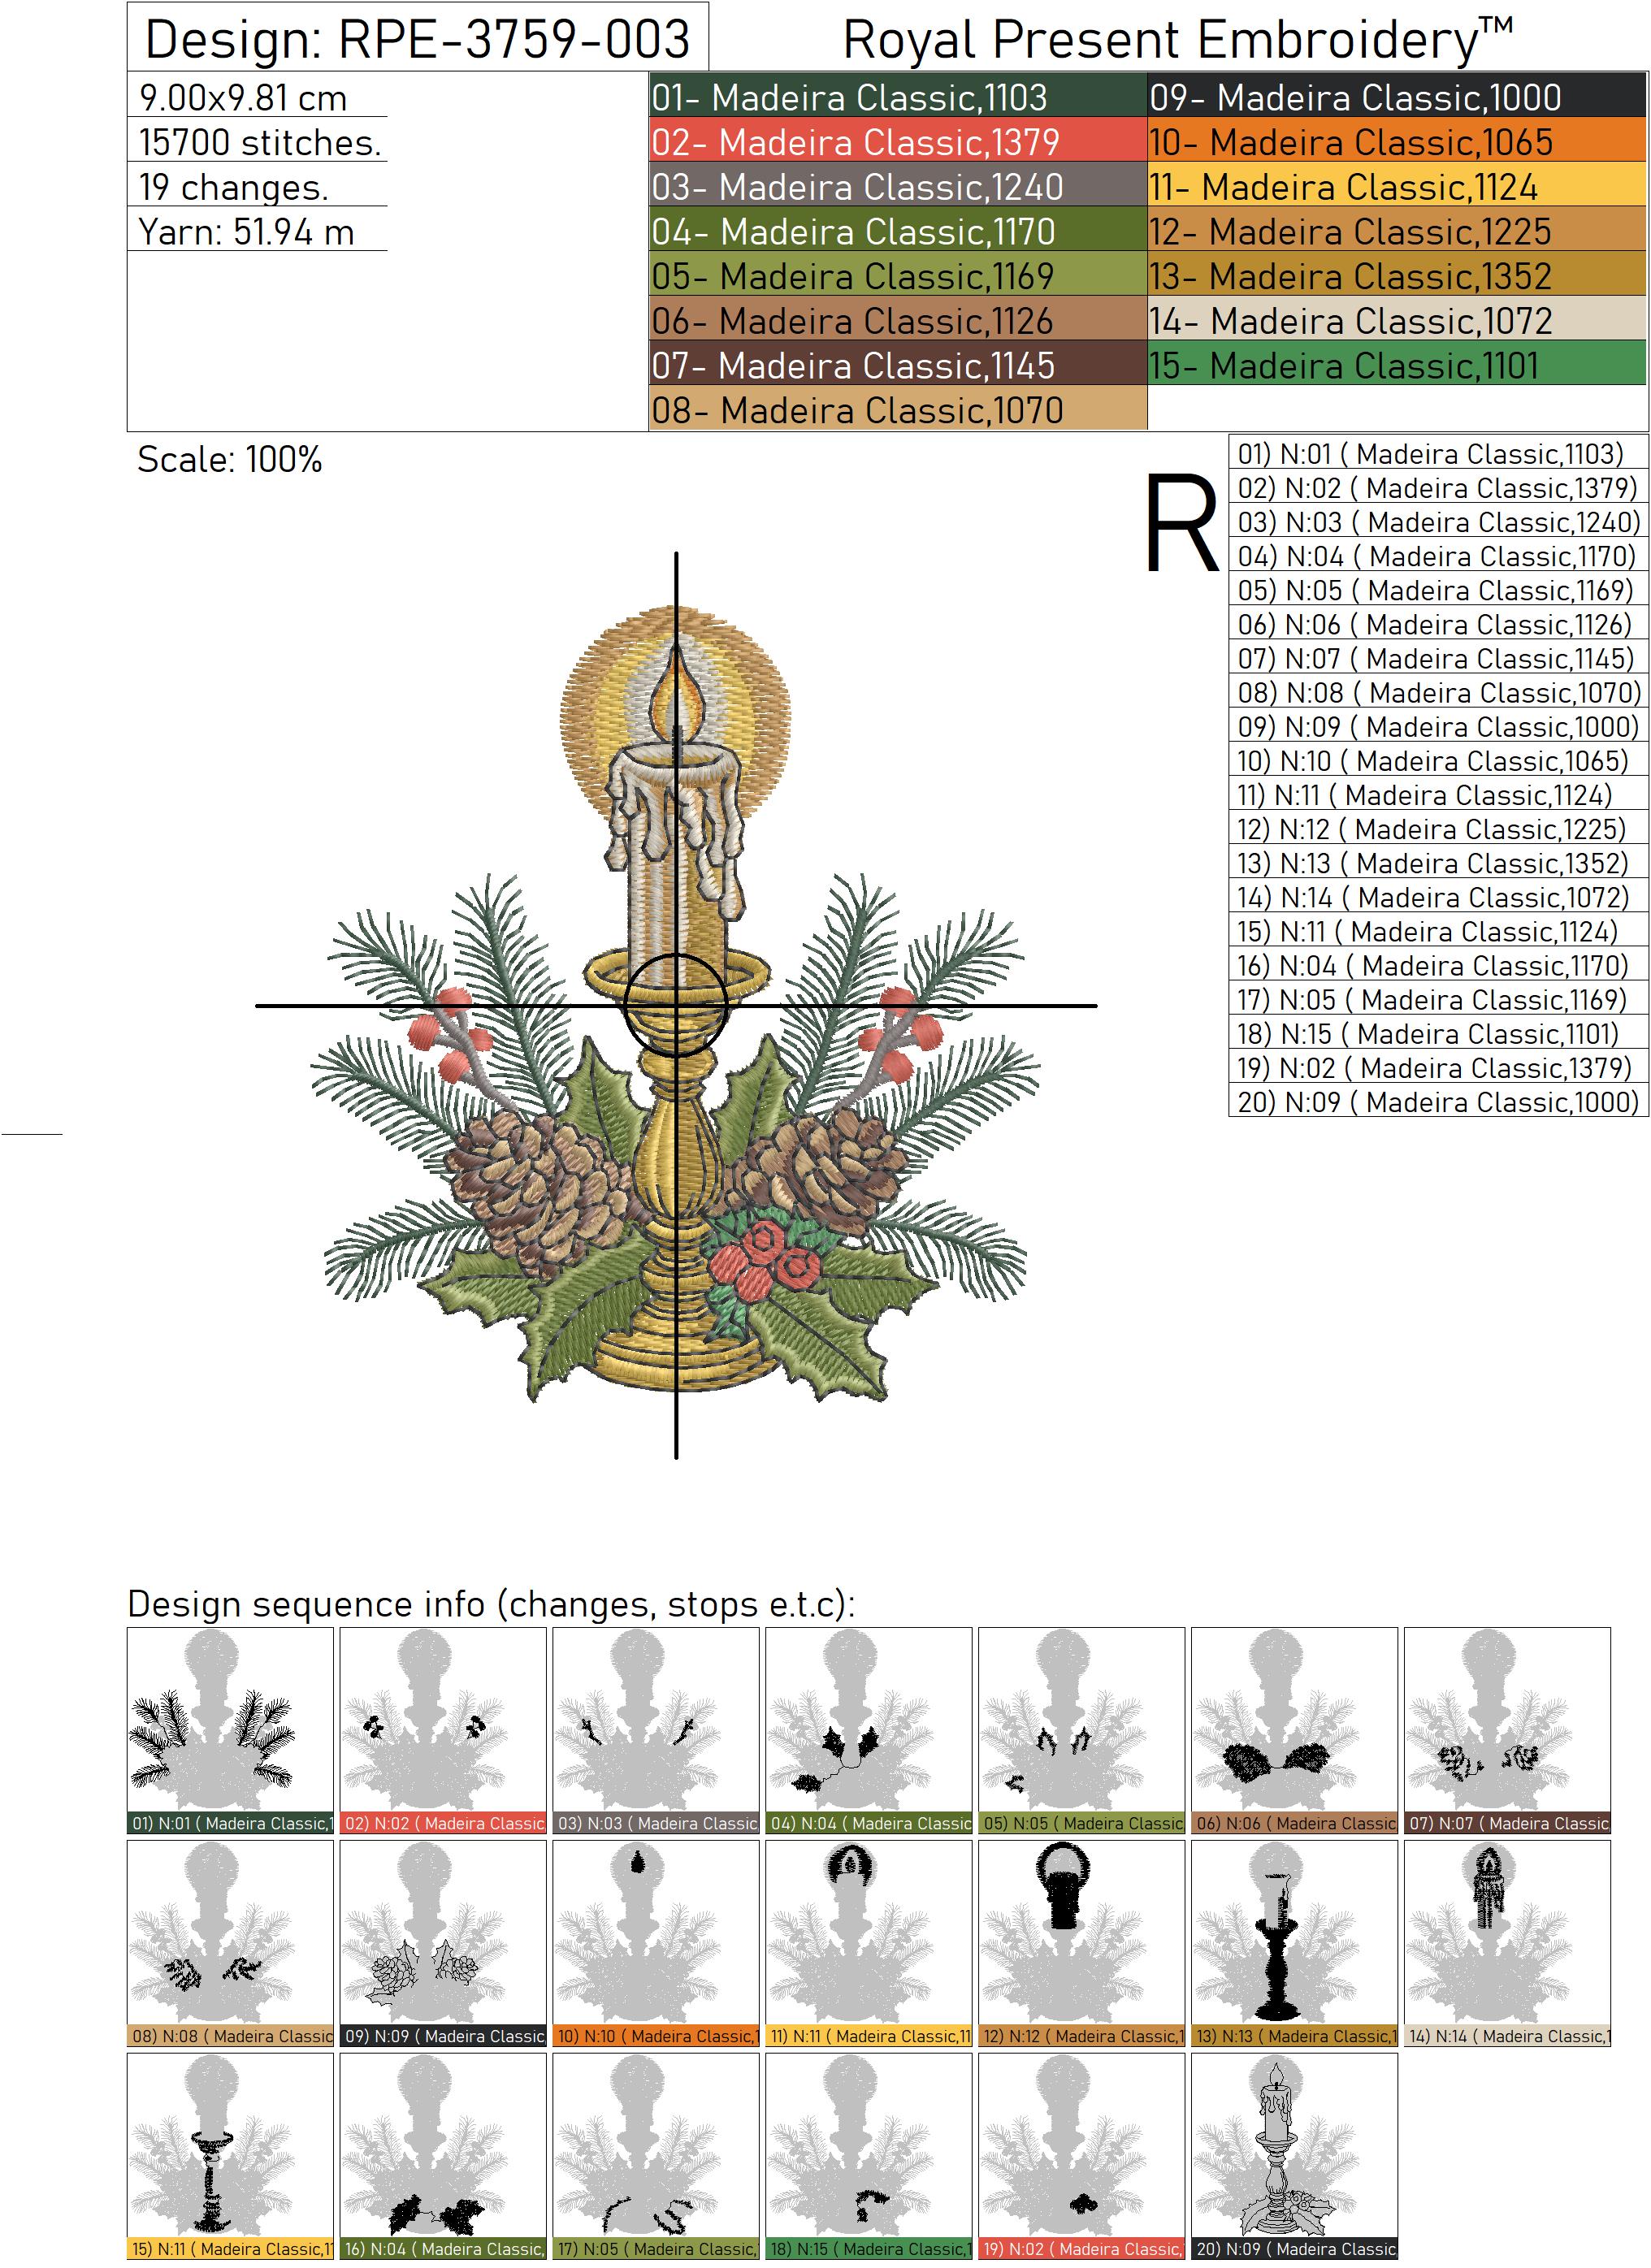The image size is (1651, 2268).
Task: Select list row 09) N:09 Madeira Classic 1000
Action: point(1437,726)
